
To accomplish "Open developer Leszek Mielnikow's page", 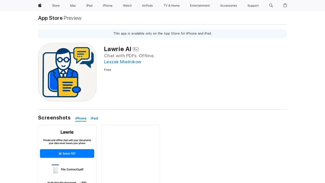I will click(x=123, y=62).
